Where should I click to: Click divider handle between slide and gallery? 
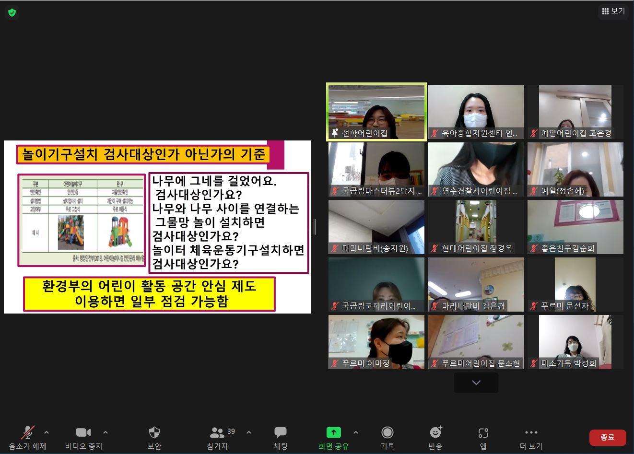tap(315, 227)
